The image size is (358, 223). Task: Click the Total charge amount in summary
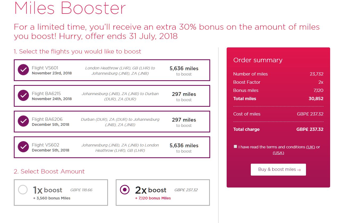[310, 129]
